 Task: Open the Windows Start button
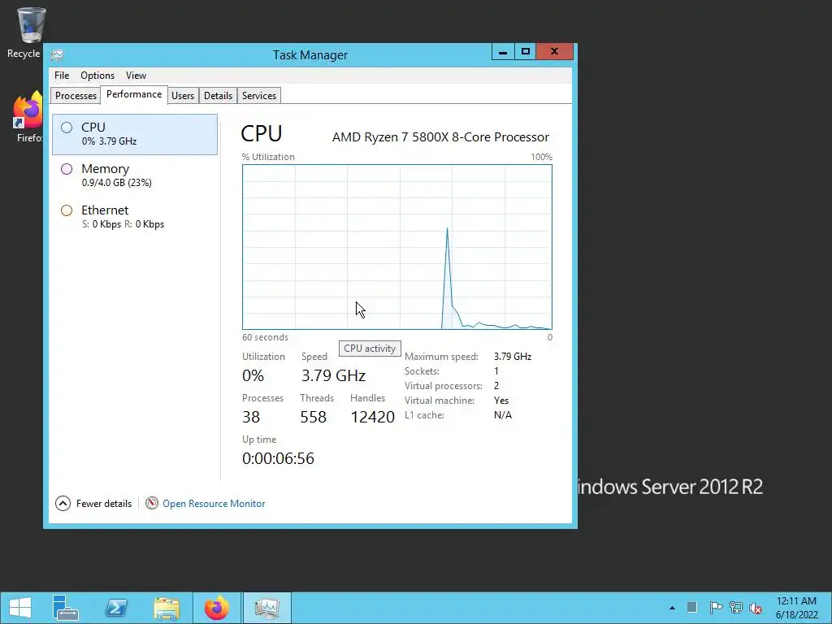(20, 608)
